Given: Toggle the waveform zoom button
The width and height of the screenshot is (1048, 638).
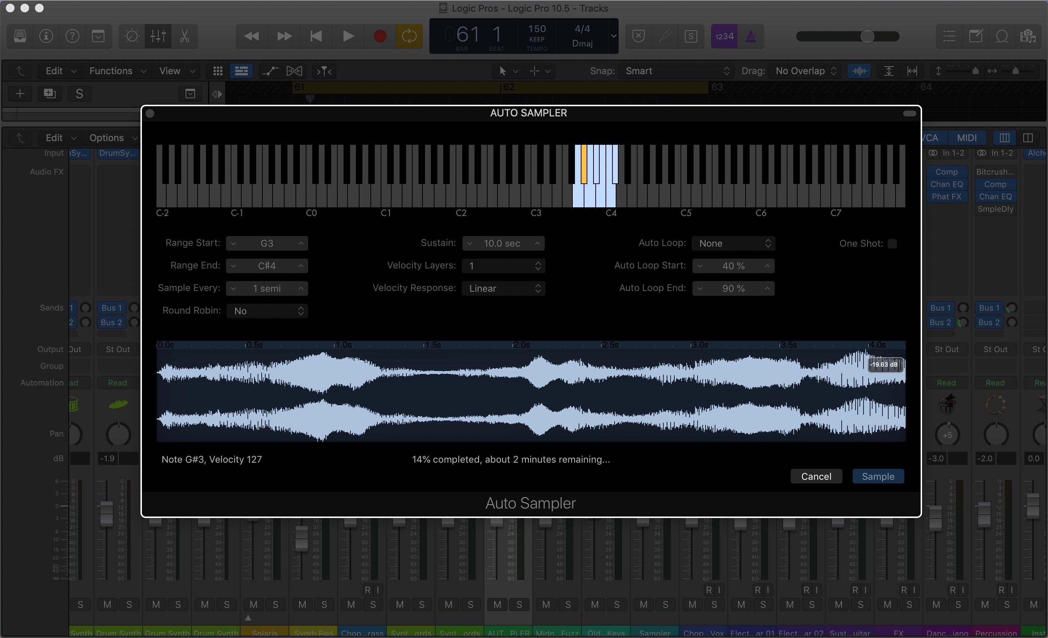Looking at the screenshot, I should (859, 71).
